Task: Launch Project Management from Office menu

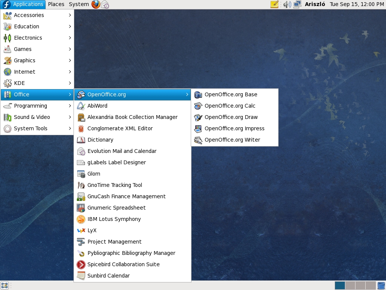Action: (x=132, y=242)
